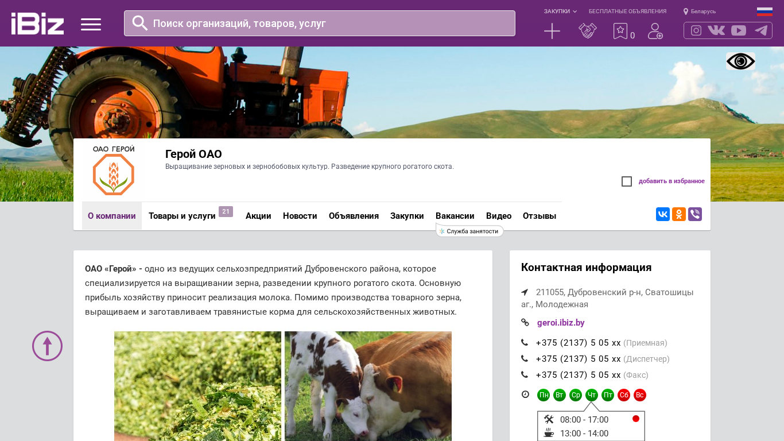Expand the ЗАКУПКИ dropdown menu

560,11
